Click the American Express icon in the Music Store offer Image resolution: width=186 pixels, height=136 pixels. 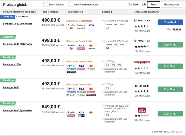coord(71,69)
